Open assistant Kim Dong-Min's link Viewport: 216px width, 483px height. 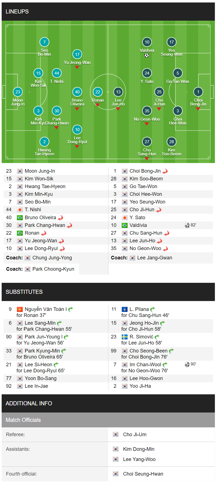click(139, 449)
